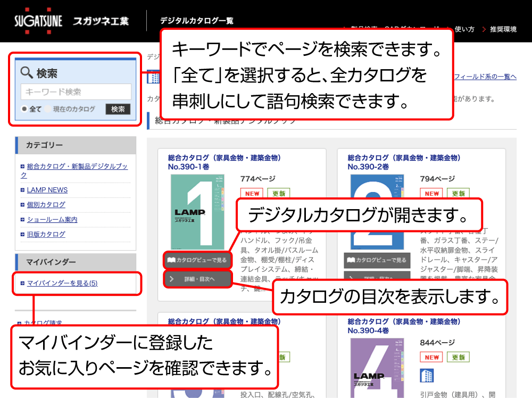Select the 全て radio button
Viewport: 532px width, 398px height.
[24, 109]
